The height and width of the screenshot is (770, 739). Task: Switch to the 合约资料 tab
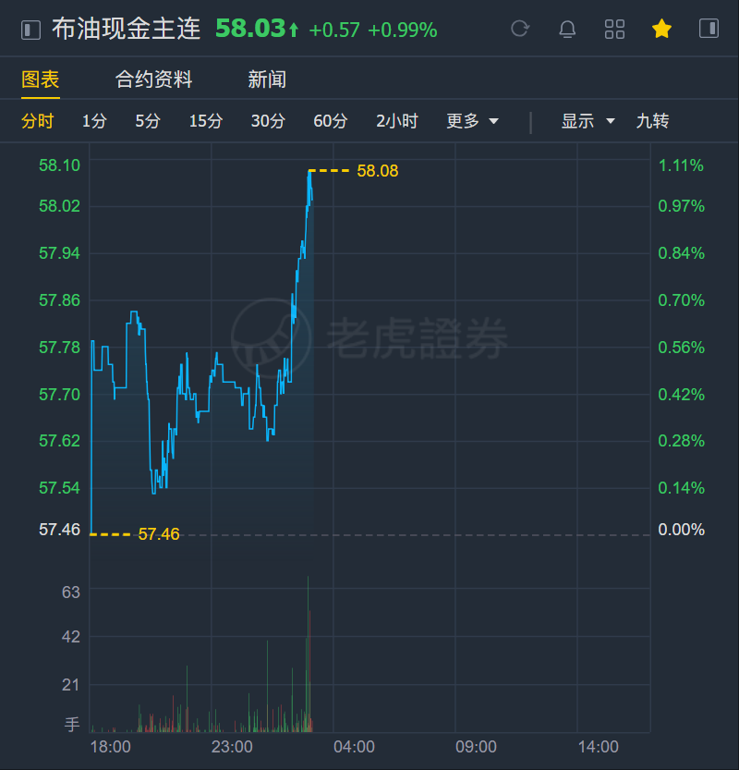(x=153, y=79)
